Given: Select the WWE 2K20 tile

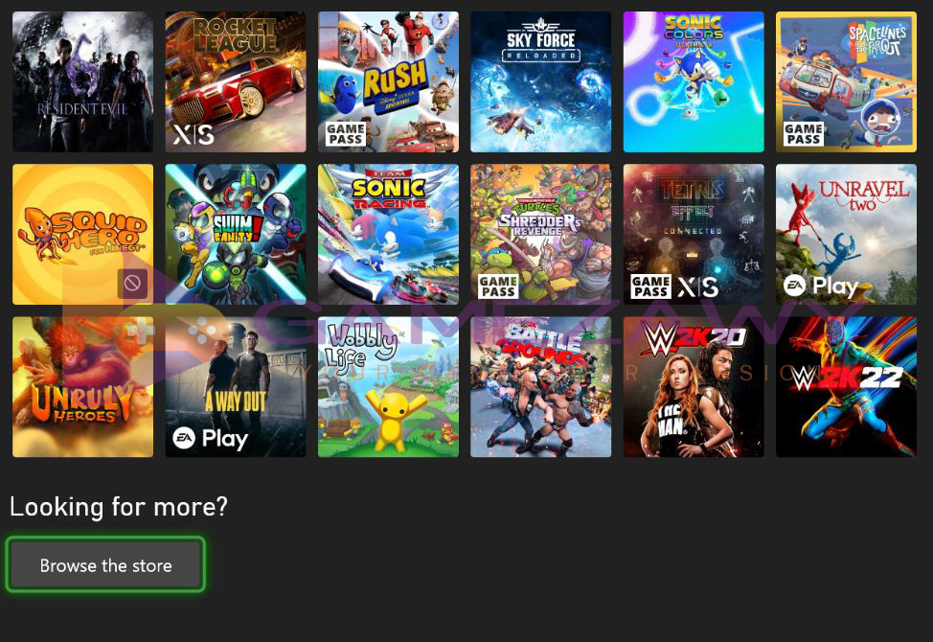Looking at the screenshot, I should 694,387.
